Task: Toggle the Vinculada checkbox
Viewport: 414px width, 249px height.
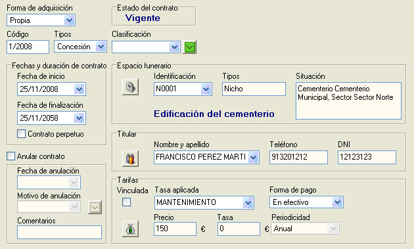Action: [x=126, y=202]
